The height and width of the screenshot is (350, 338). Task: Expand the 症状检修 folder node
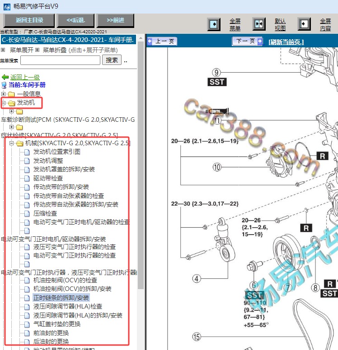(x=11, y=127)
